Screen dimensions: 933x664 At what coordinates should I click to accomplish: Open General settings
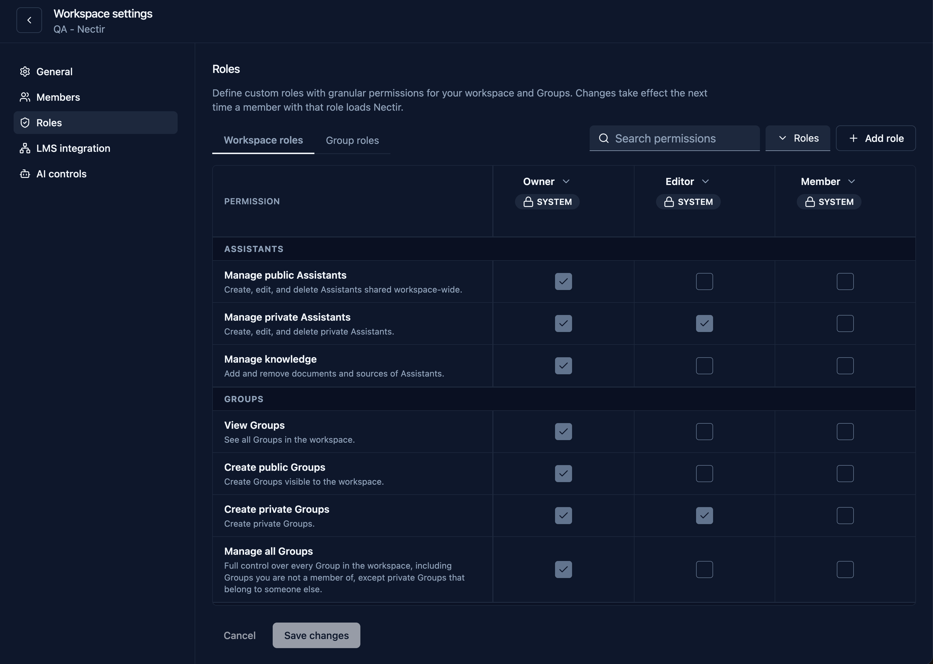[96, 72]
